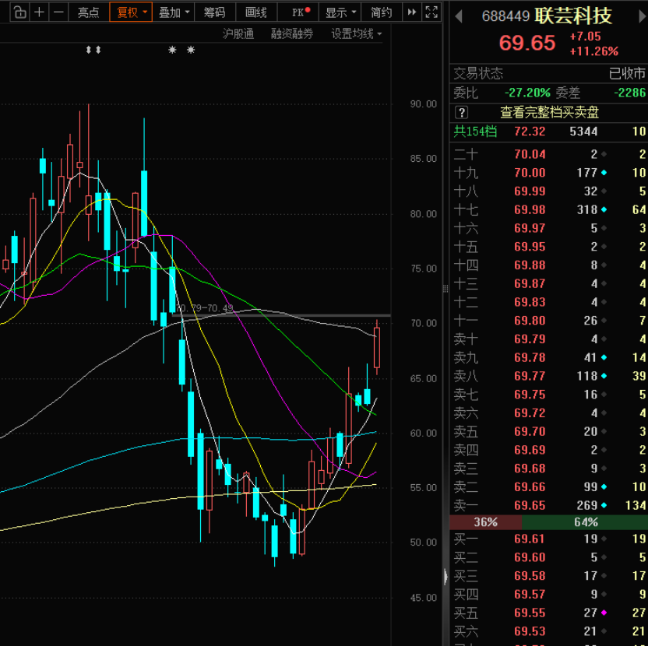Click the 融资融券 tag
Viewport: 648px width, 646px height.
pyautogui.click(x=292, y=33)
